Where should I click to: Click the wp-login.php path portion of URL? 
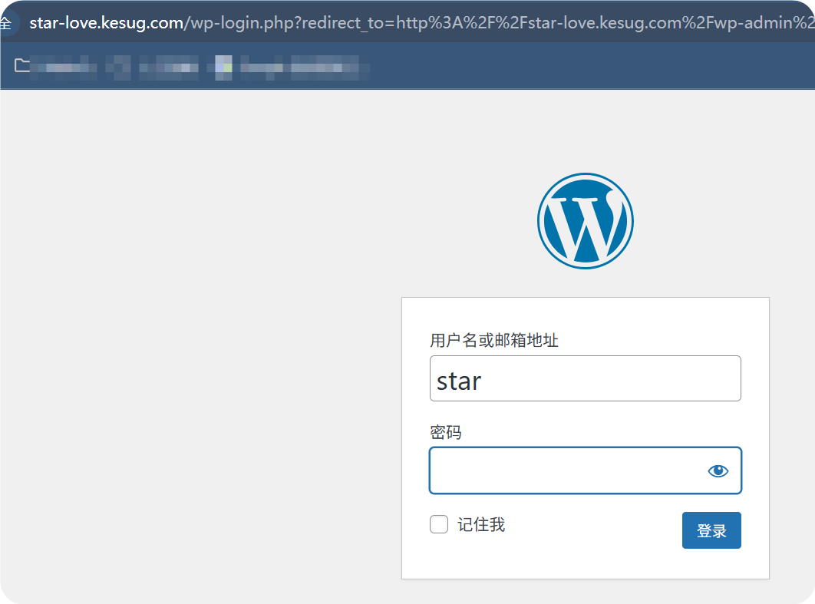pyautogui.click(x=243, y=23)
